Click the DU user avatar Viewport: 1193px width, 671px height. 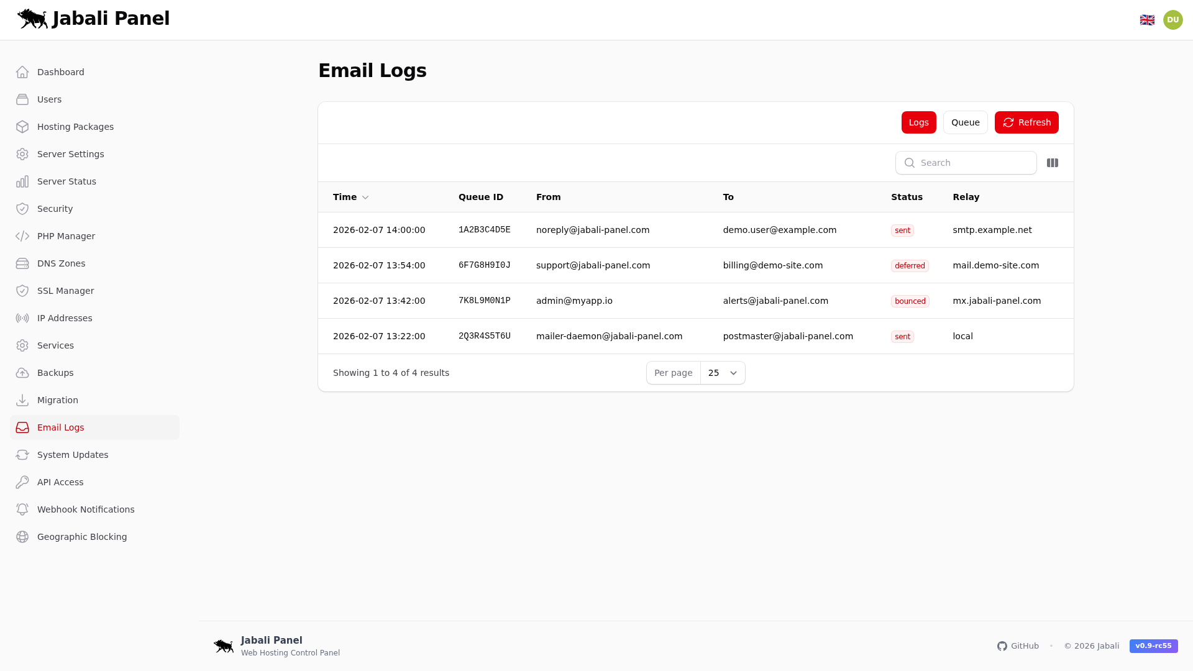[1172, 19]
